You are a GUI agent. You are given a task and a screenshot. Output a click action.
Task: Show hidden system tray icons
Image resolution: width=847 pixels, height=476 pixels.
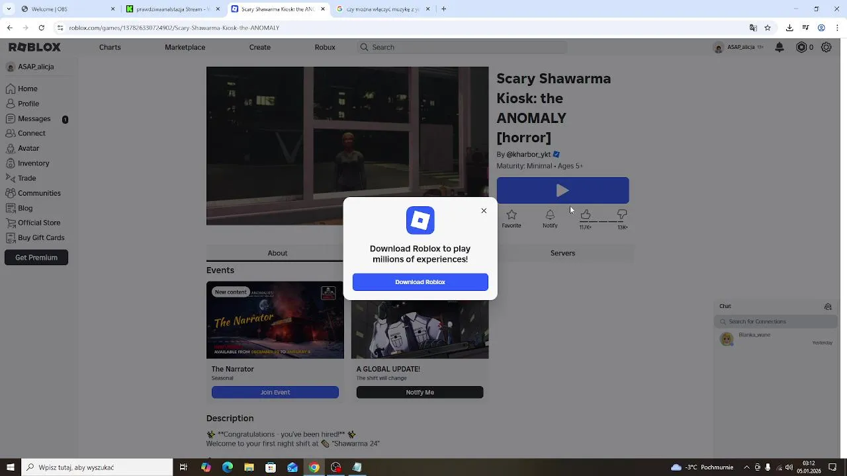tap(748, 467)
